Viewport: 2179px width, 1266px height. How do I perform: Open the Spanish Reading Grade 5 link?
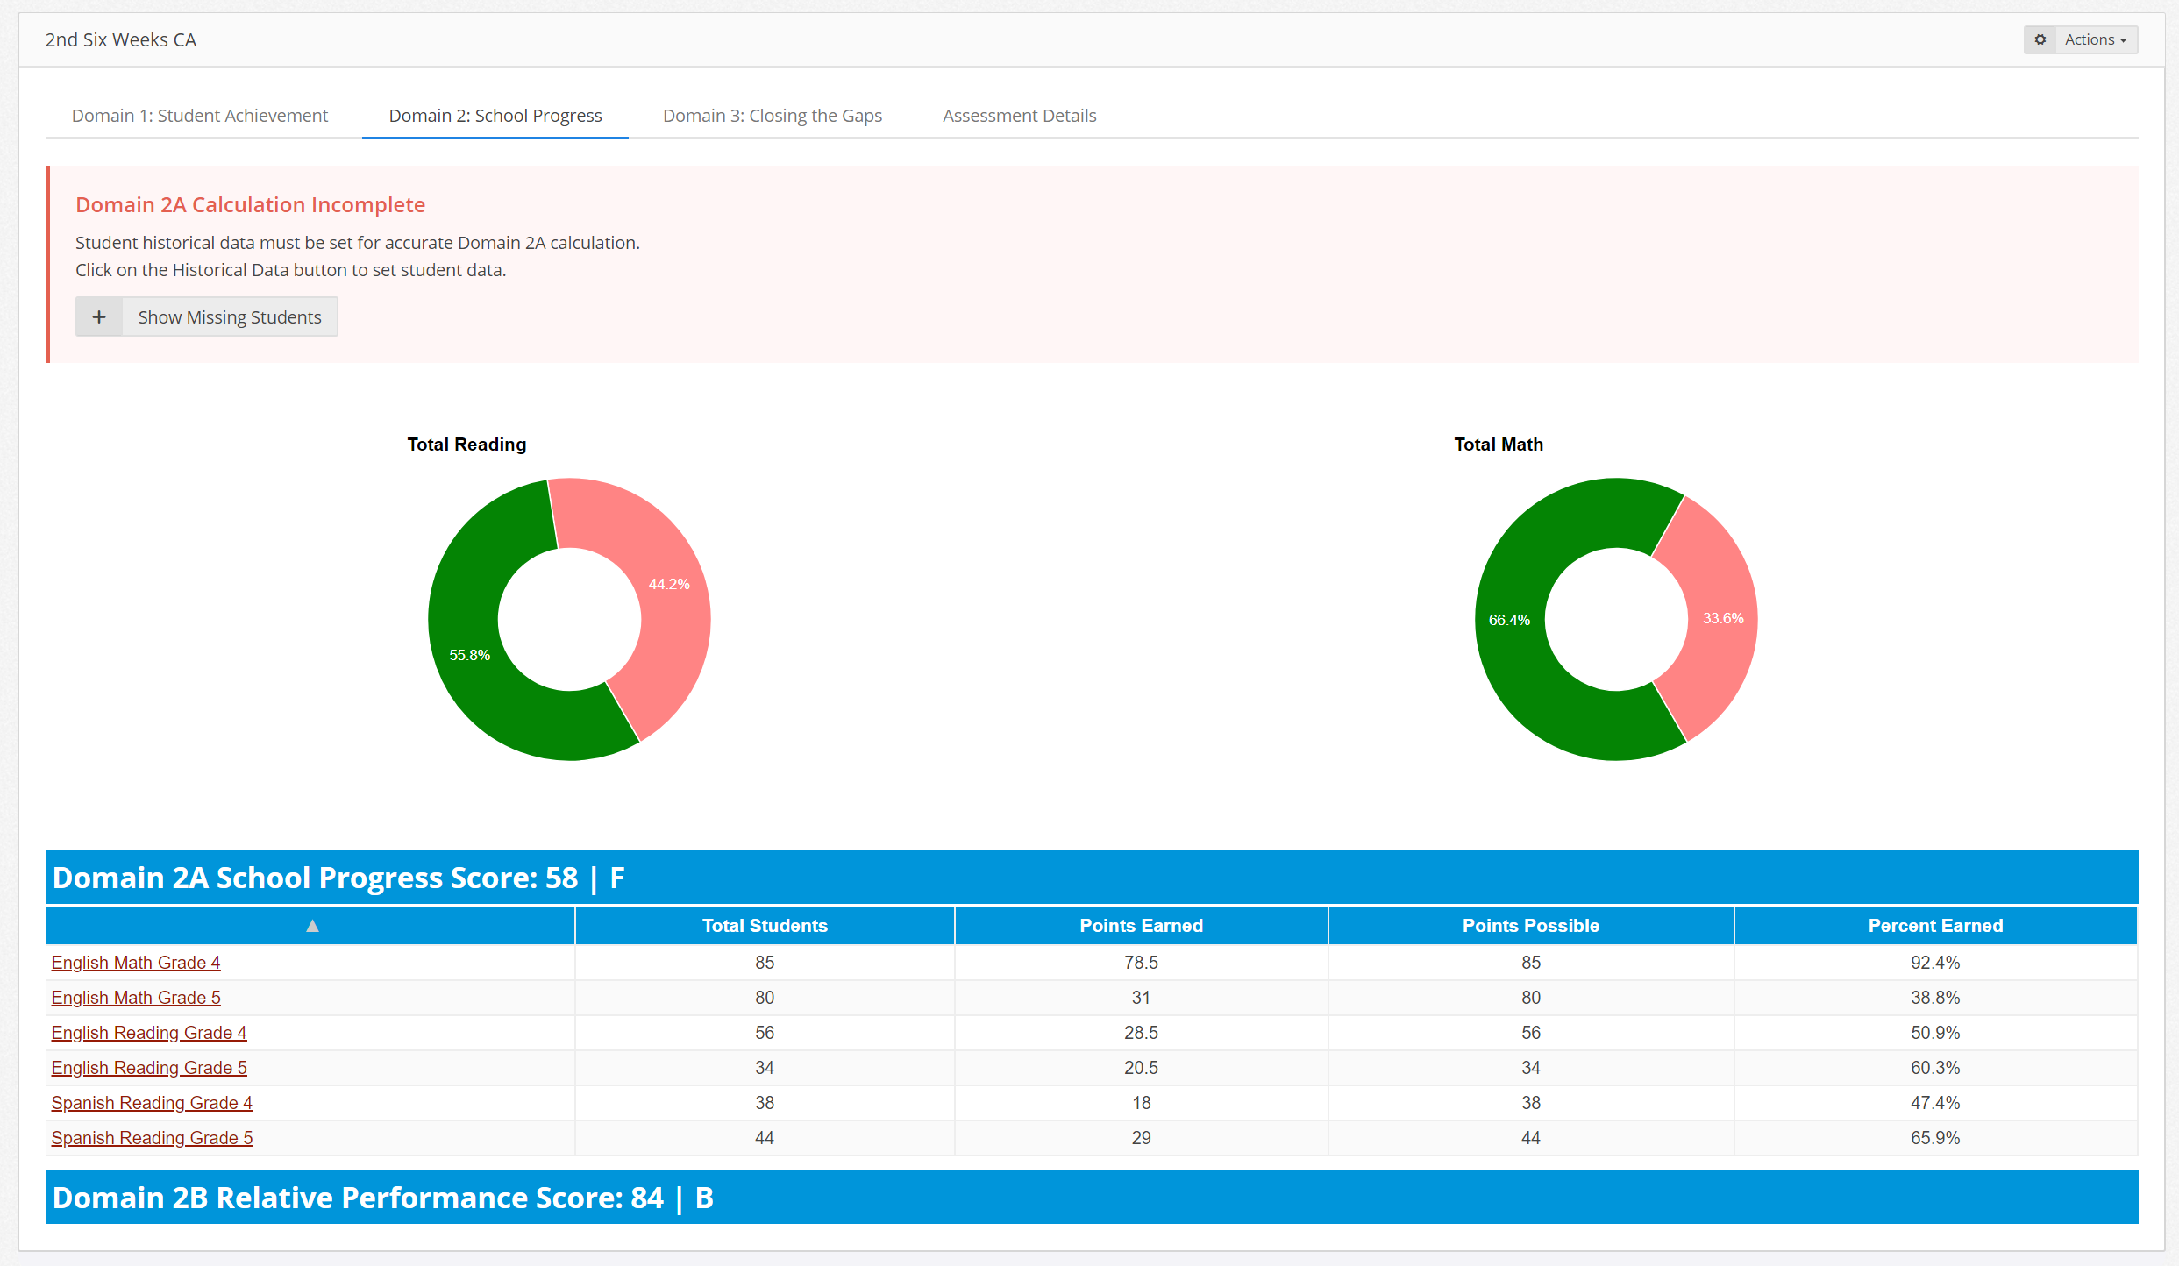152,1138
